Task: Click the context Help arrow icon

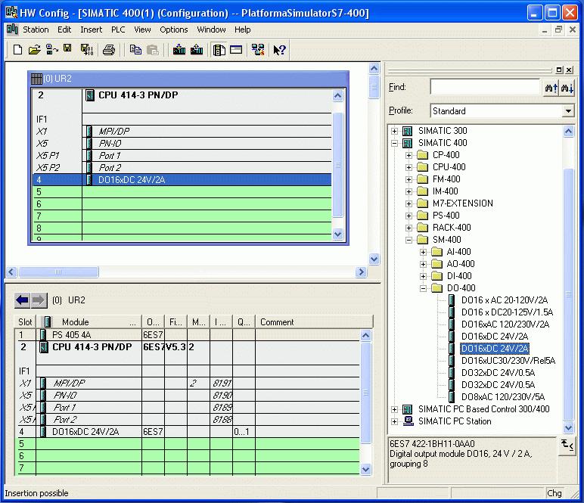Action: point(279,49)
